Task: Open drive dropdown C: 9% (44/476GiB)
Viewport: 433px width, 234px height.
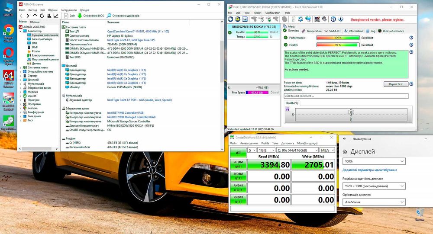Action: coord(297,150)
